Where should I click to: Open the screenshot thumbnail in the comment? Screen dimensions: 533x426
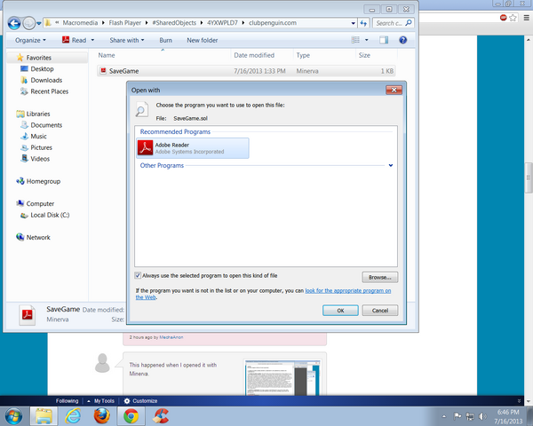click(x=282, y=378)
